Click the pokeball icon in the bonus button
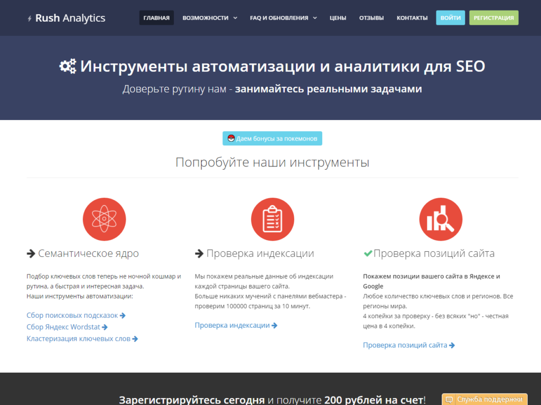This screenshot has width=541, height=405. click(231, 139)
